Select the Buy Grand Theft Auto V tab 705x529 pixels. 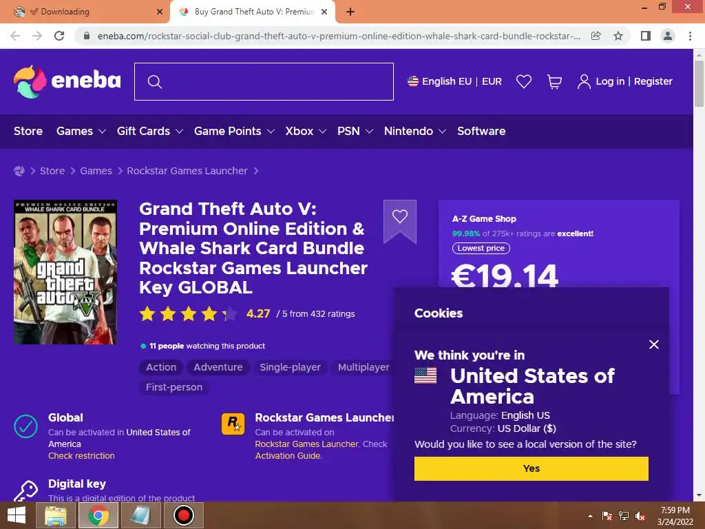coord(252,12)
